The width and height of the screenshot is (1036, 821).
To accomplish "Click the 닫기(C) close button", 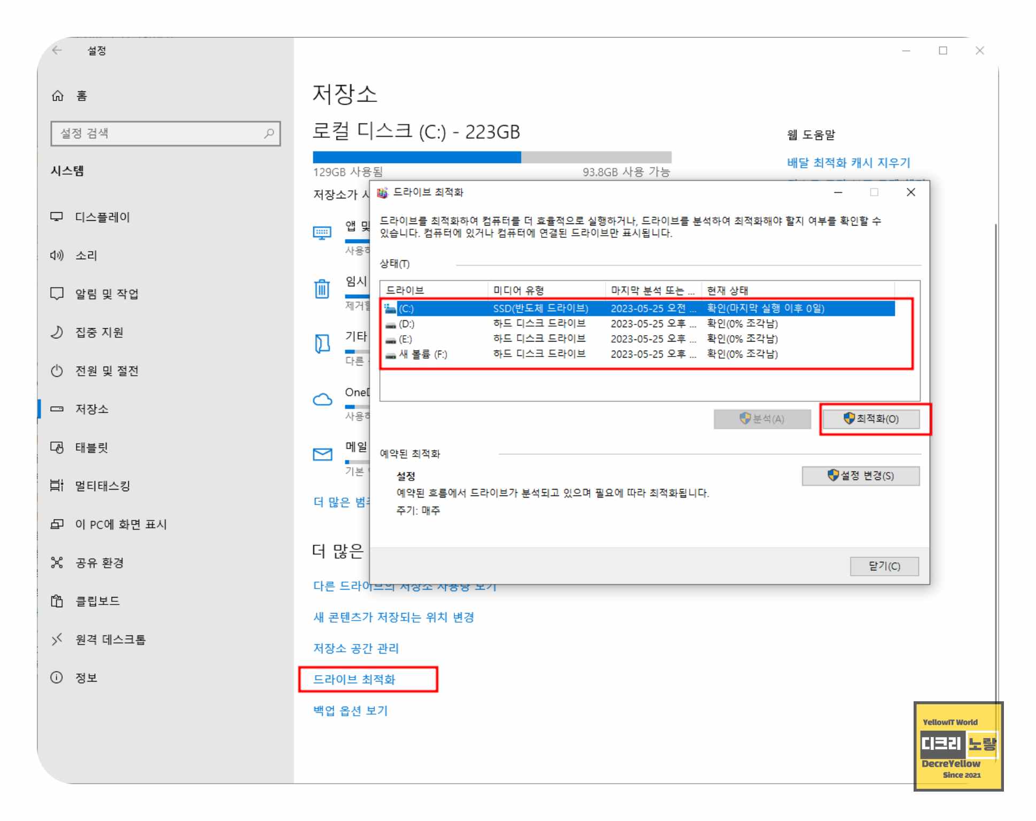I will pos(884,566).
